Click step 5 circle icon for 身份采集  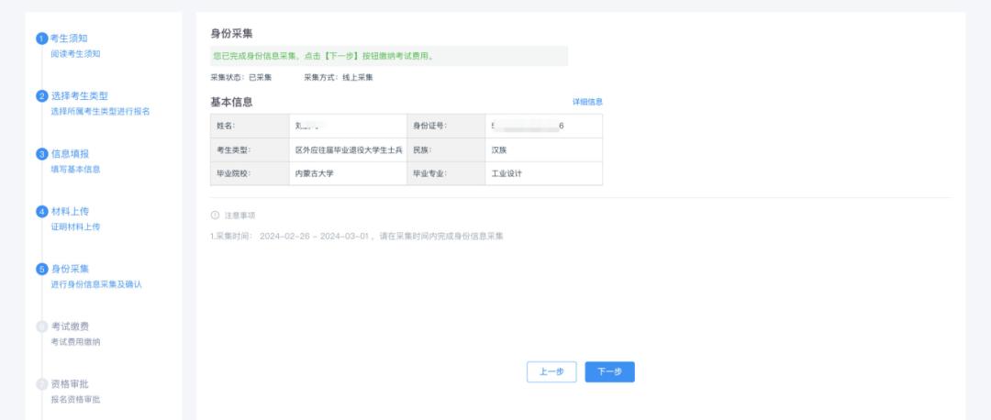coord(42,269)
